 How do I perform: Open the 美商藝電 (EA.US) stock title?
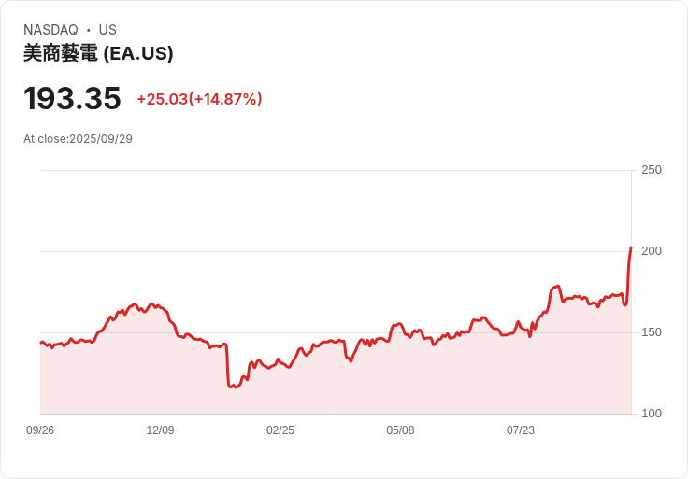pos(98,54)
